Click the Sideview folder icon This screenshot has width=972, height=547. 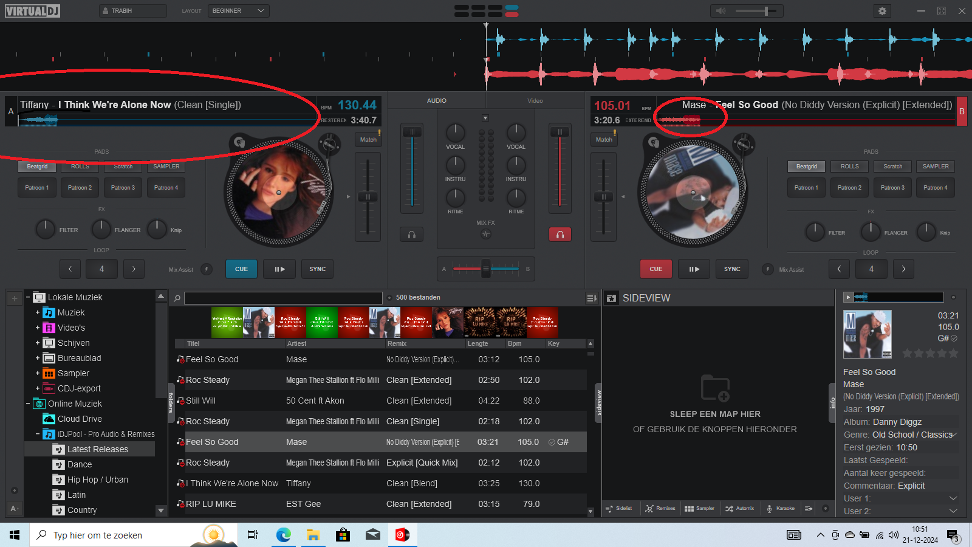click(x=611, y=298)
